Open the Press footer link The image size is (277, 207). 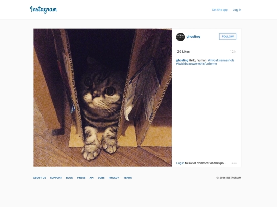pos(81,178)
